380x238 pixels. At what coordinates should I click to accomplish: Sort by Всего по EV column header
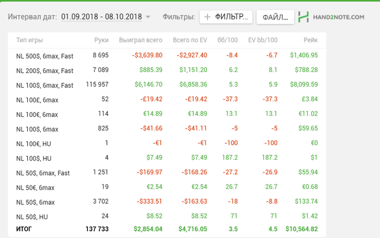coord(190,40)
